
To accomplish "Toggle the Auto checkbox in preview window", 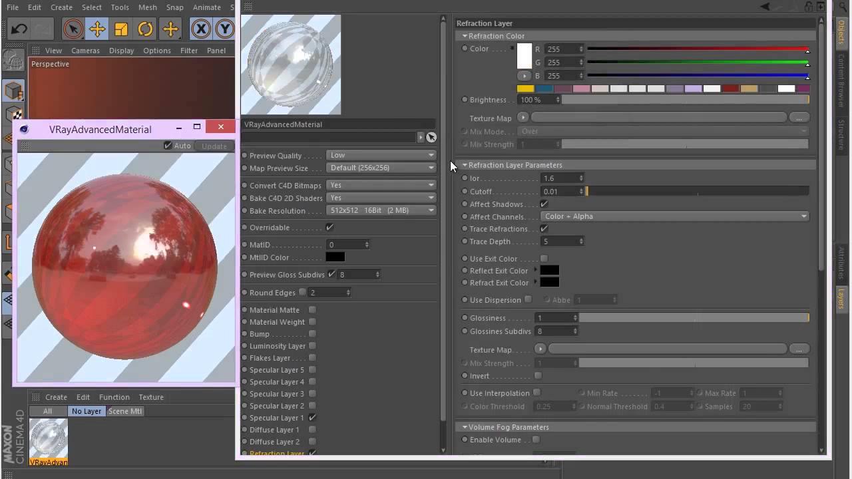I will (x=168, y=146).
